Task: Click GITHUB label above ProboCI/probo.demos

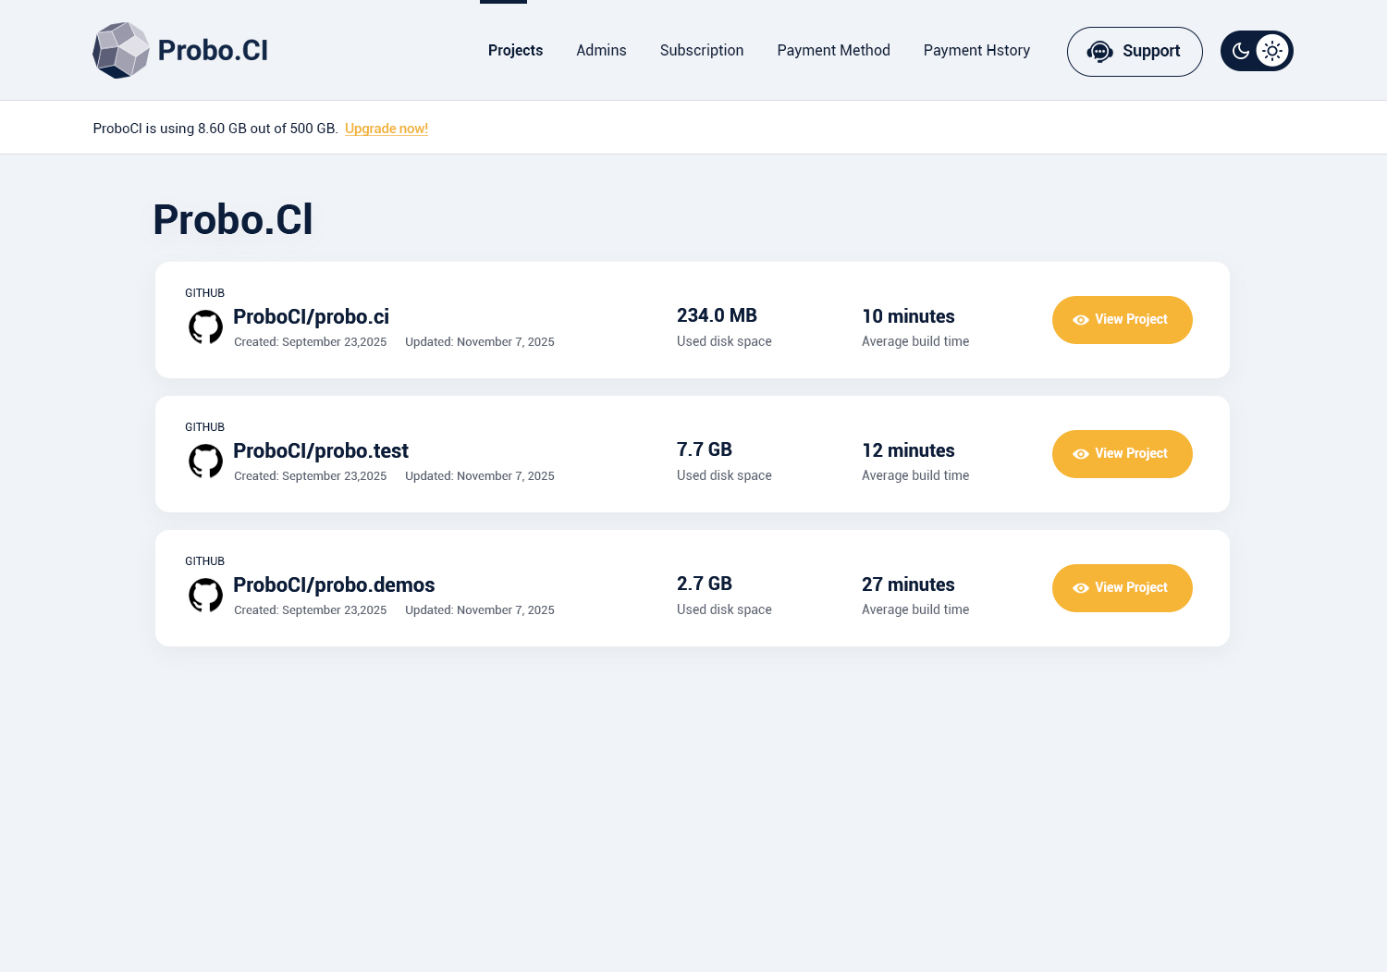Action: click(204, 561)
